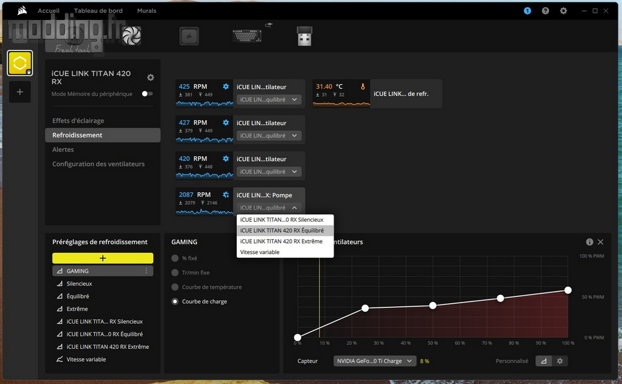The image size is (622, 384).
Task: Open preset dropdown for 427 RPM fan
Action: [x=269, y=135]
